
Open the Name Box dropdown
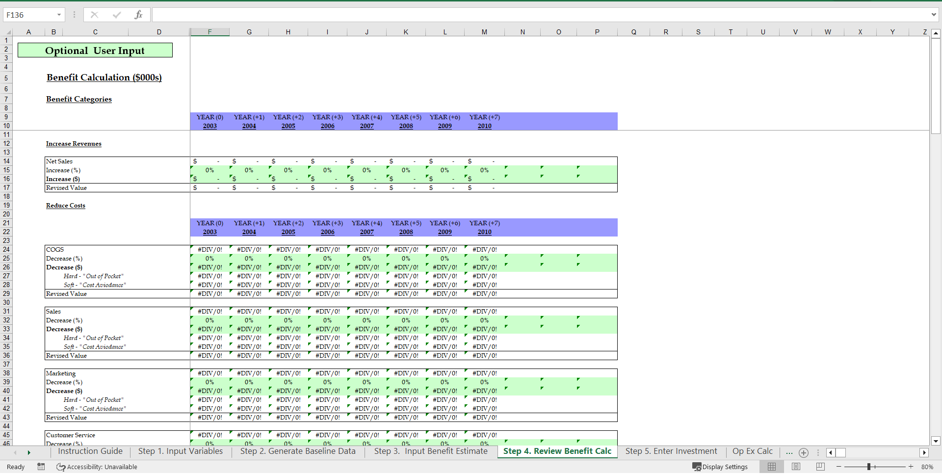[x=59, y=14]
